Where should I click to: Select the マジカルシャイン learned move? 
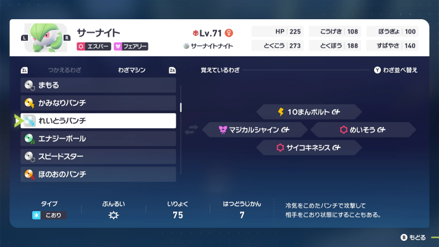pyautogui.click(x=255, y=130)
